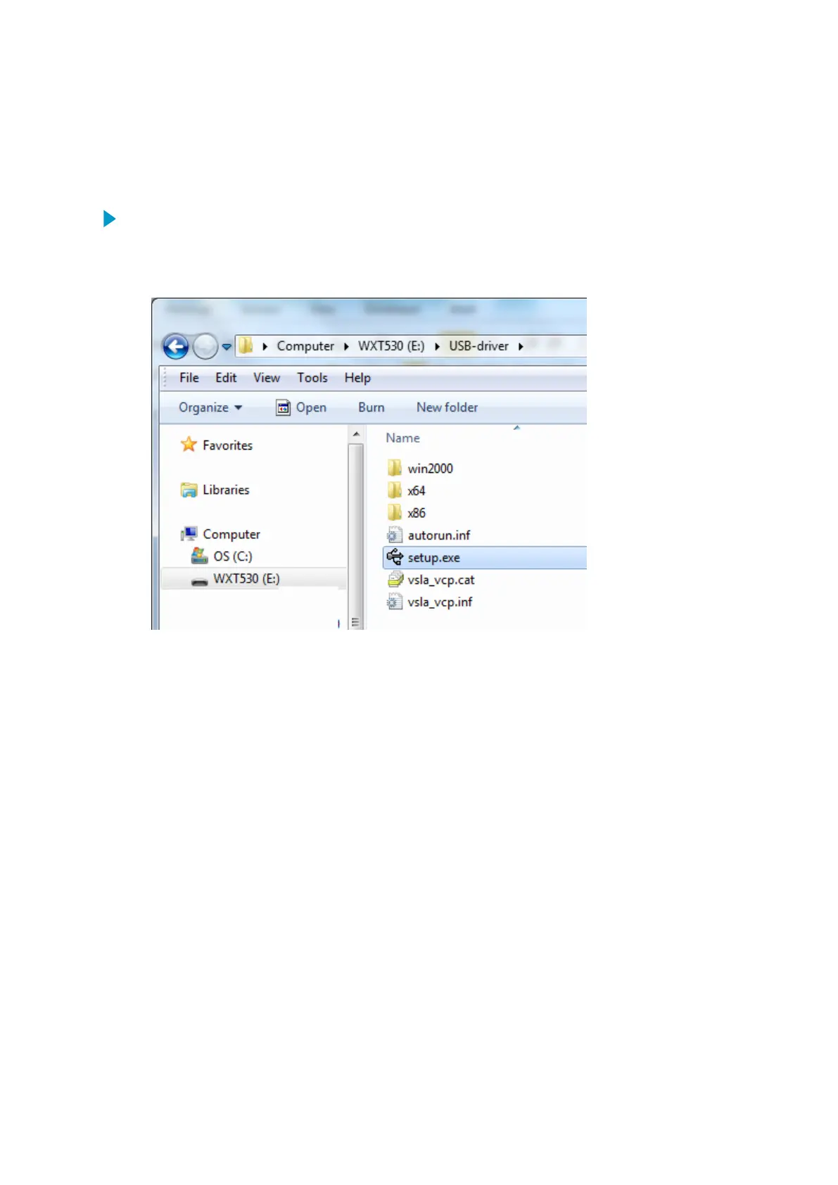Select Favorites in the navigation pane

tap(227, 445)
